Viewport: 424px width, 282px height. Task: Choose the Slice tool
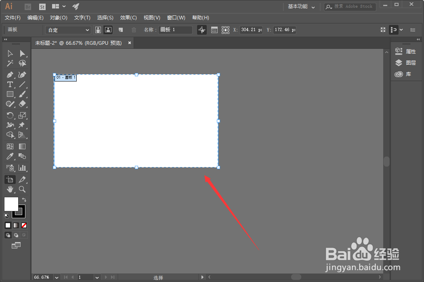click(22, 180)
